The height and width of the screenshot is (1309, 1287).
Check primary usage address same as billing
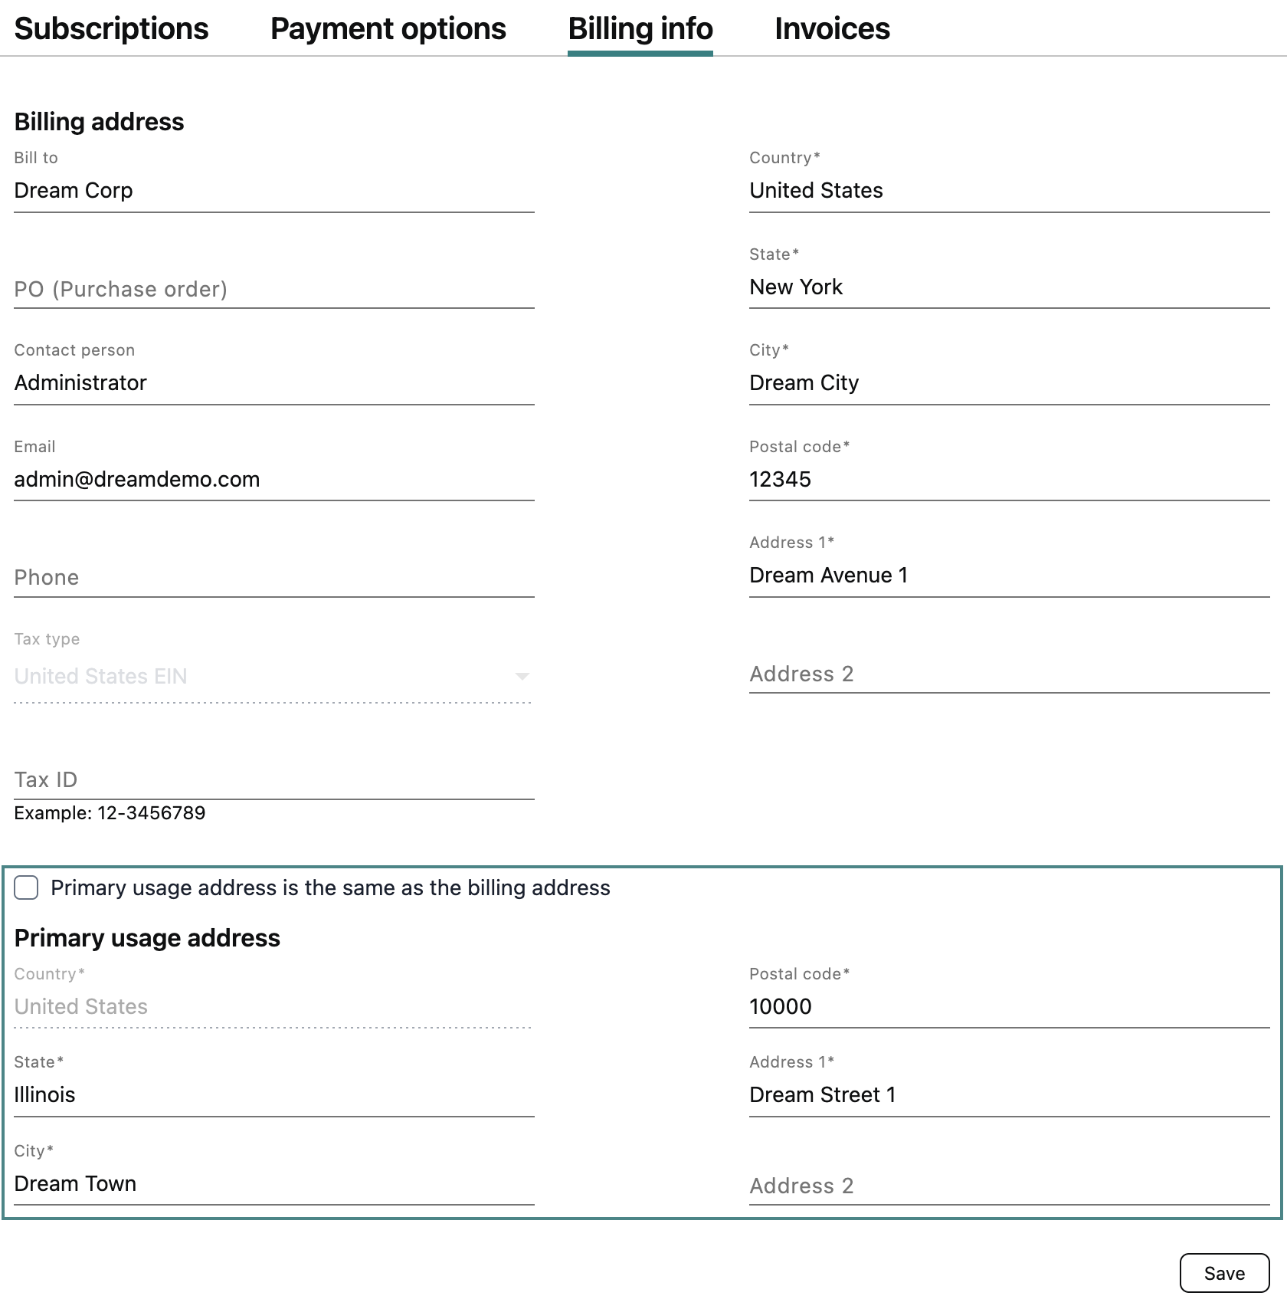click(x=27, y=887)
